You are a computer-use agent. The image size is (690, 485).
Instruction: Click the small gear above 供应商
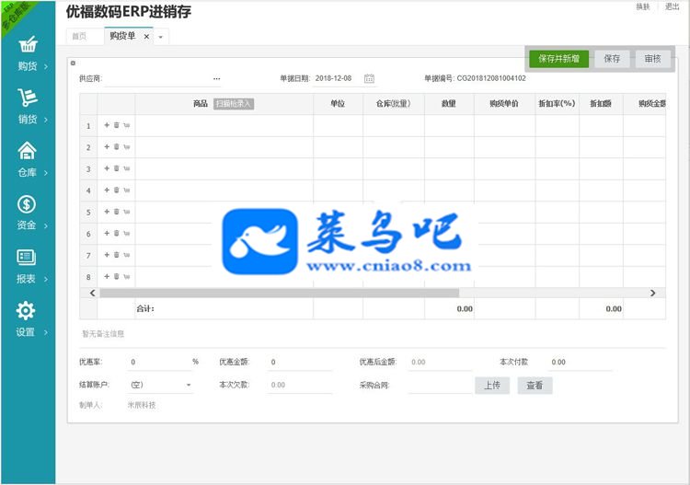point(73,64)
